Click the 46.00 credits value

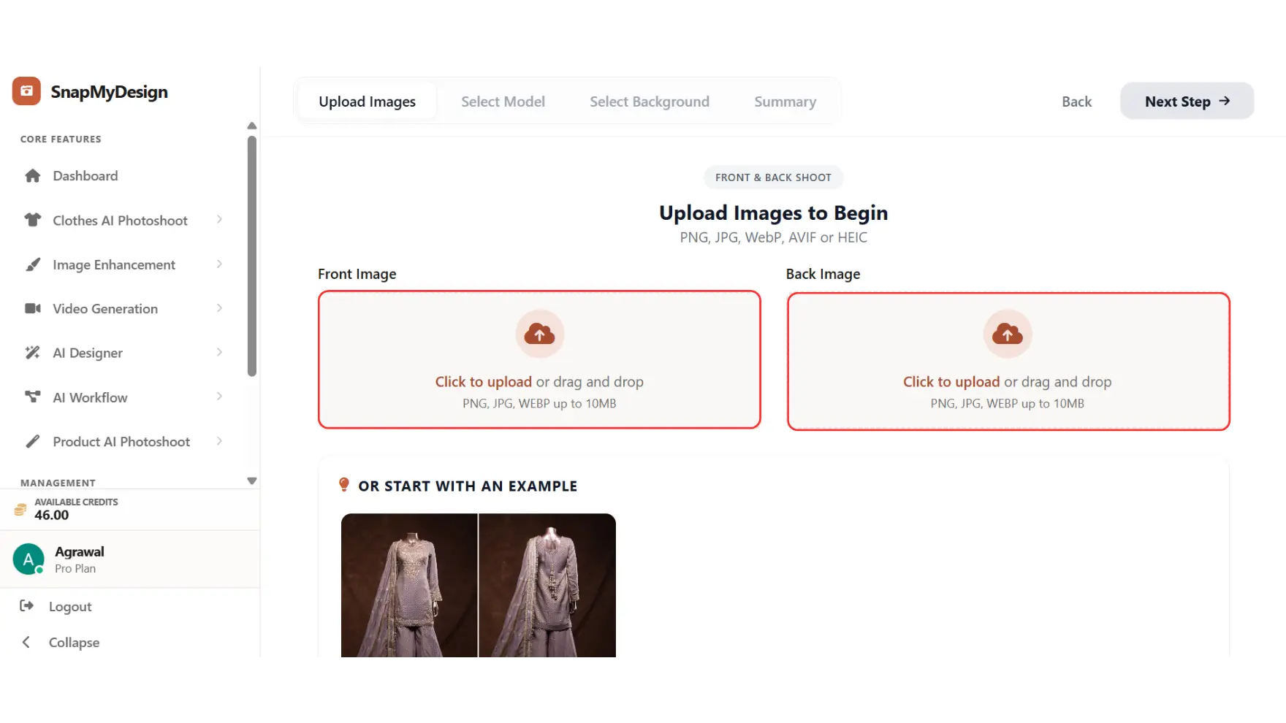click(x=52, y=515)
